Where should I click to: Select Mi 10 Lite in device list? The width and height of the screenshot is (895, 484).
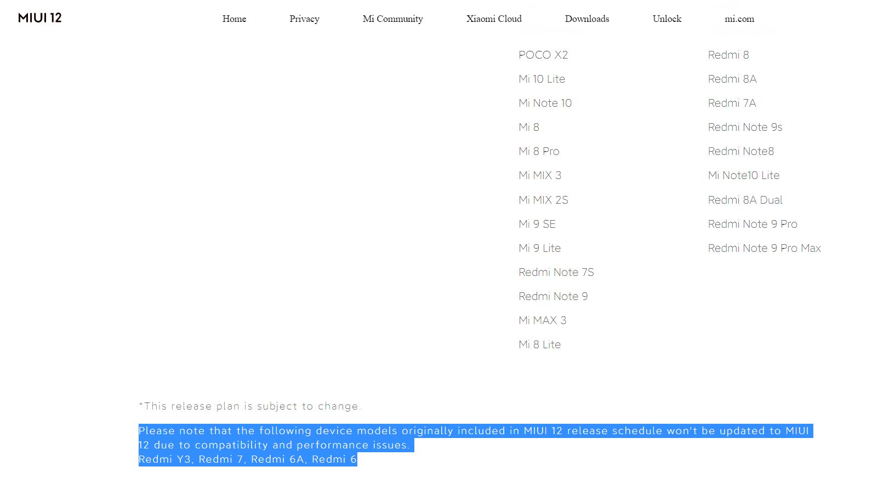click(x=541, y=79)
